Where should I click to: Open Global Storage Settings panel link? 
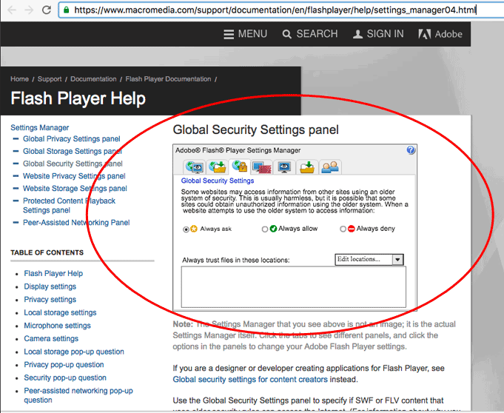[x=73, y=151]
